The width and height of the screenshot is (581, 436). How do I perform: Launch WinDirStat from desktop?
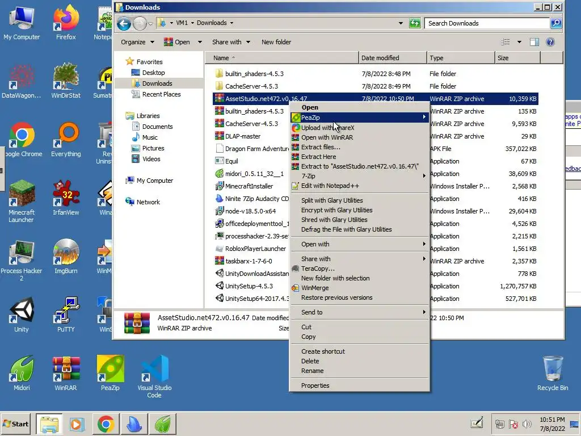tap(66, 81)
